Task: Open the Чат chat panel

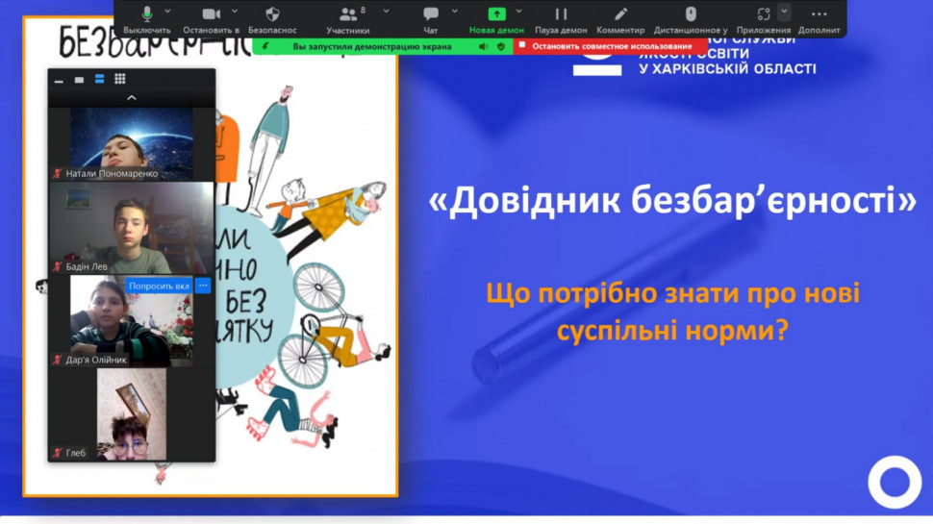Action: (431, 19)
